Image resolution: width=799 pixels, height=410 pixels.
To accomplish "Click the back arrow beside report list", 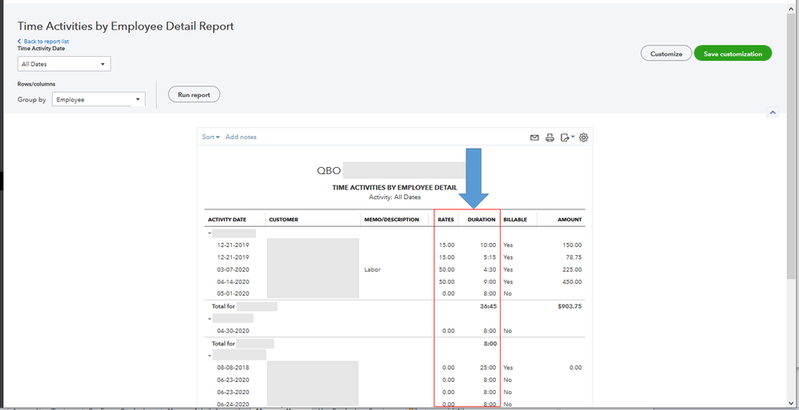I will (20, 41).
